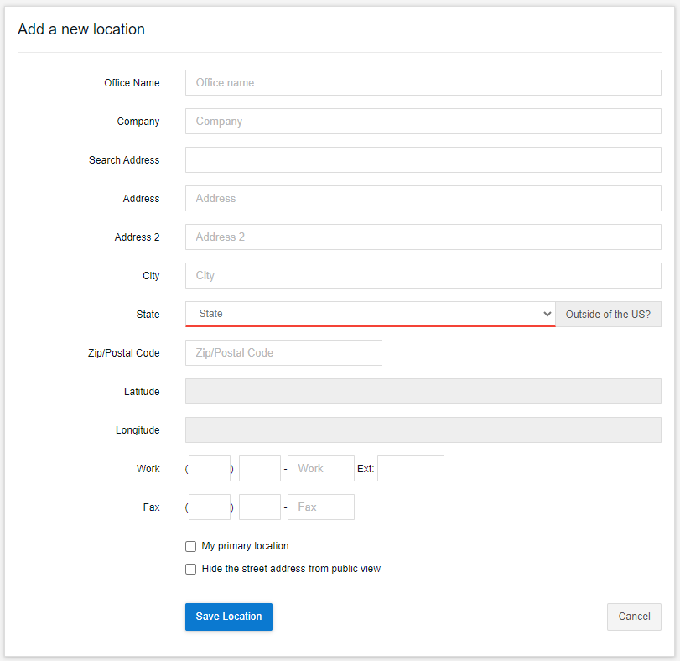The image size is (680, 661).
Task: Cancel adding the new location
Action: [x=634, y=617]
